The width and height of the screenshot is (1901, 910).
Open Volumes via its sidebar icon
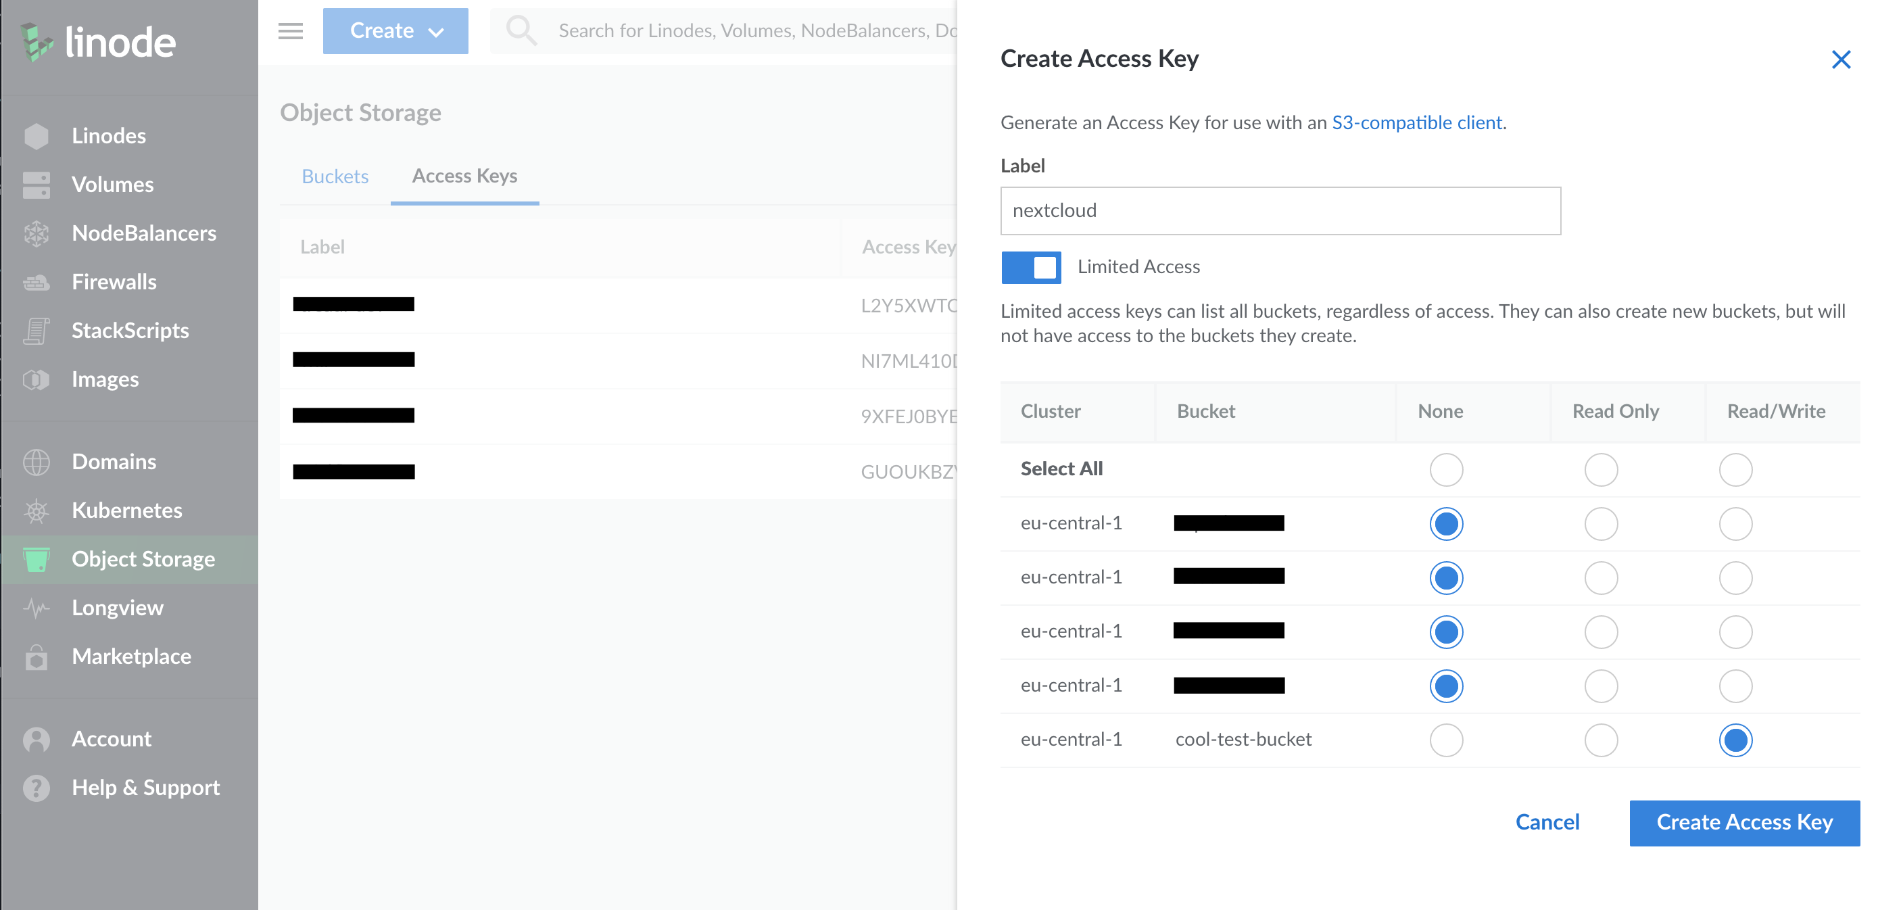36,185
